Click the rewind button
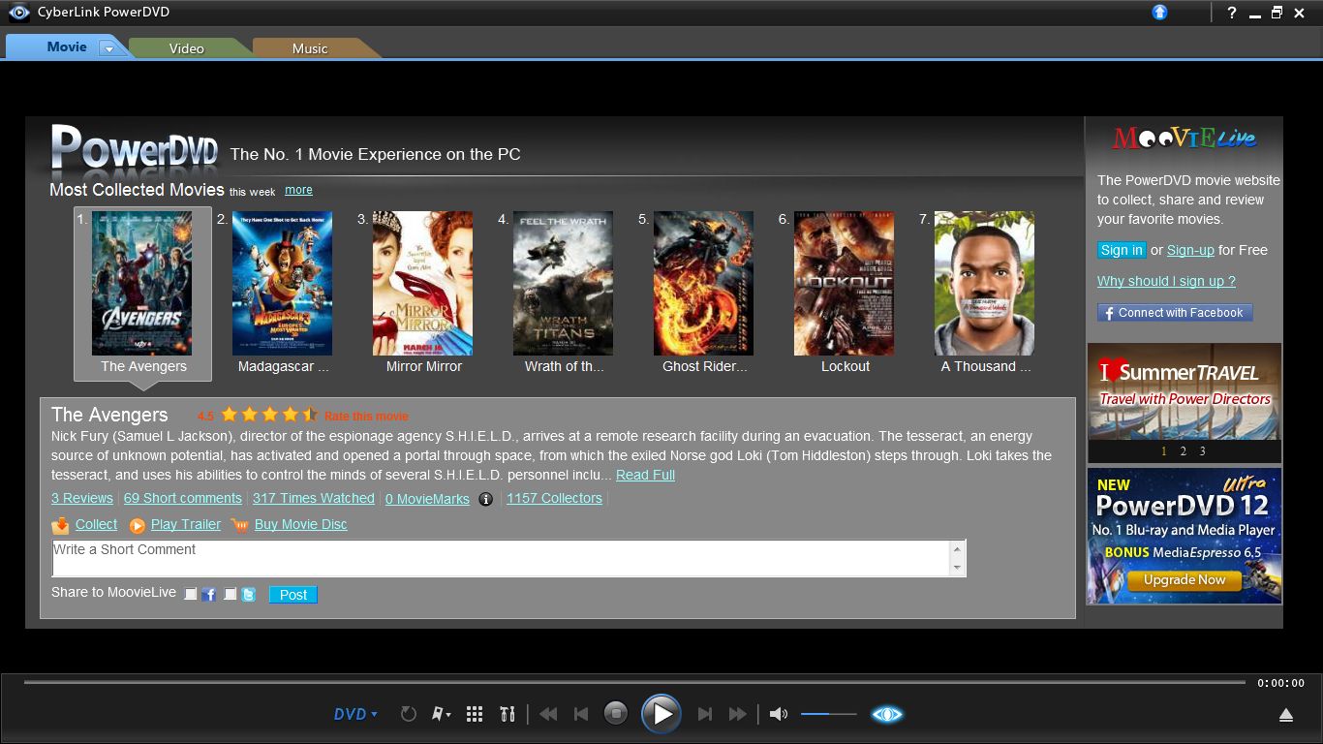The height and width of the screenshot is (744, 1323). [548, 714]
